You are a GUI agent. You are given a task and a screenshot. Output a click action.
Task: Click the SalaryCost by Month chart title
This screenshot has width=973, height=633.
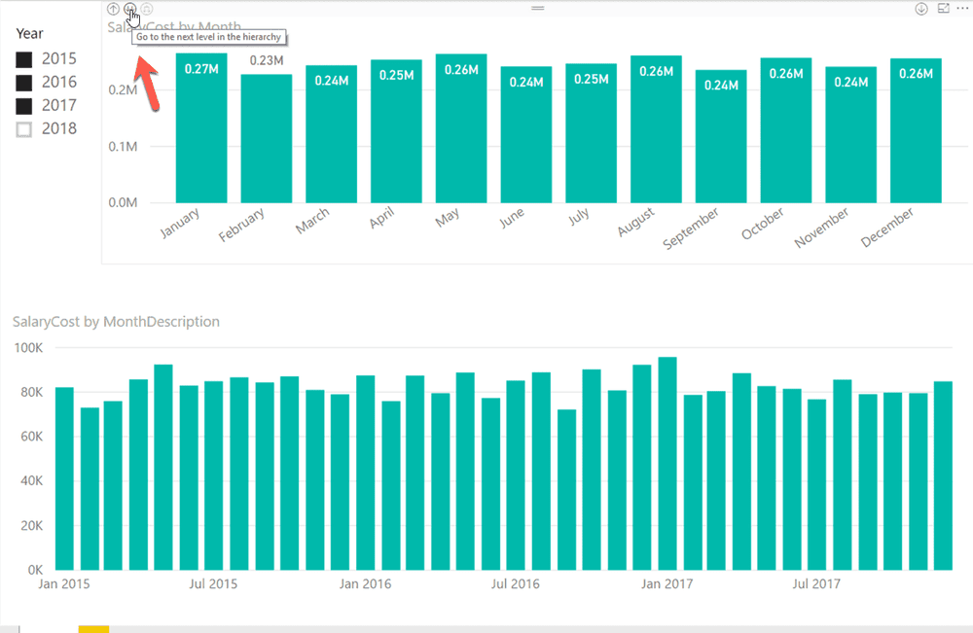(175, 27)
